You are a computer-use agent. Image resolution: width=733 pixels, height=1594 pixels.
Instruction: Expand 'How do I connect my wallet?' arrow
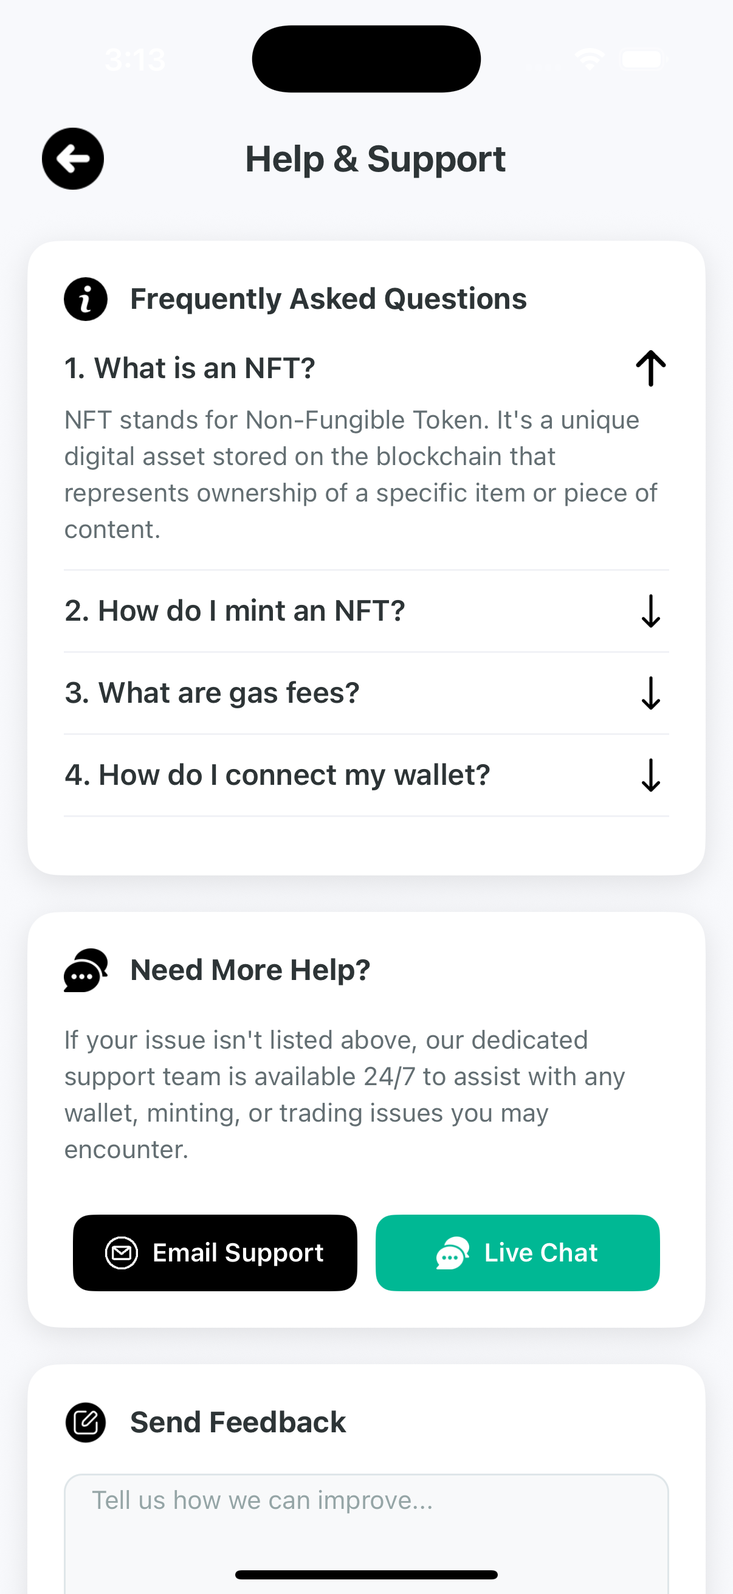[651, 775]
